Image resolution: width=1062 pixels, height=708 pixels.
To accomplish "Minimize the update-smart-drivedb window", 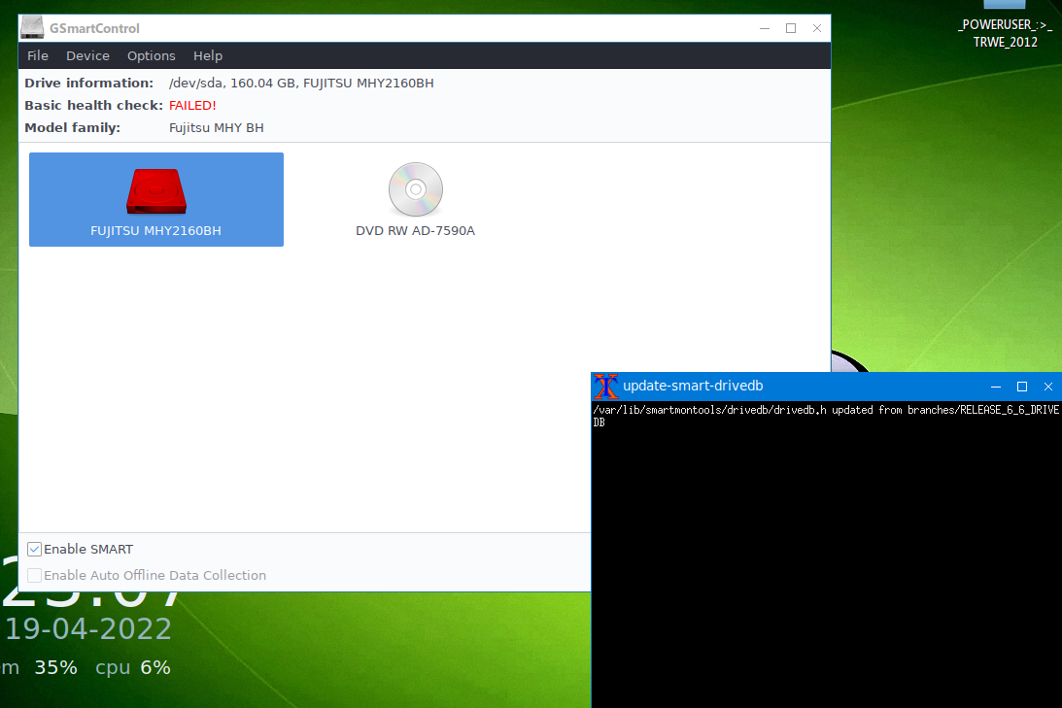I will [x=996, y=387].
